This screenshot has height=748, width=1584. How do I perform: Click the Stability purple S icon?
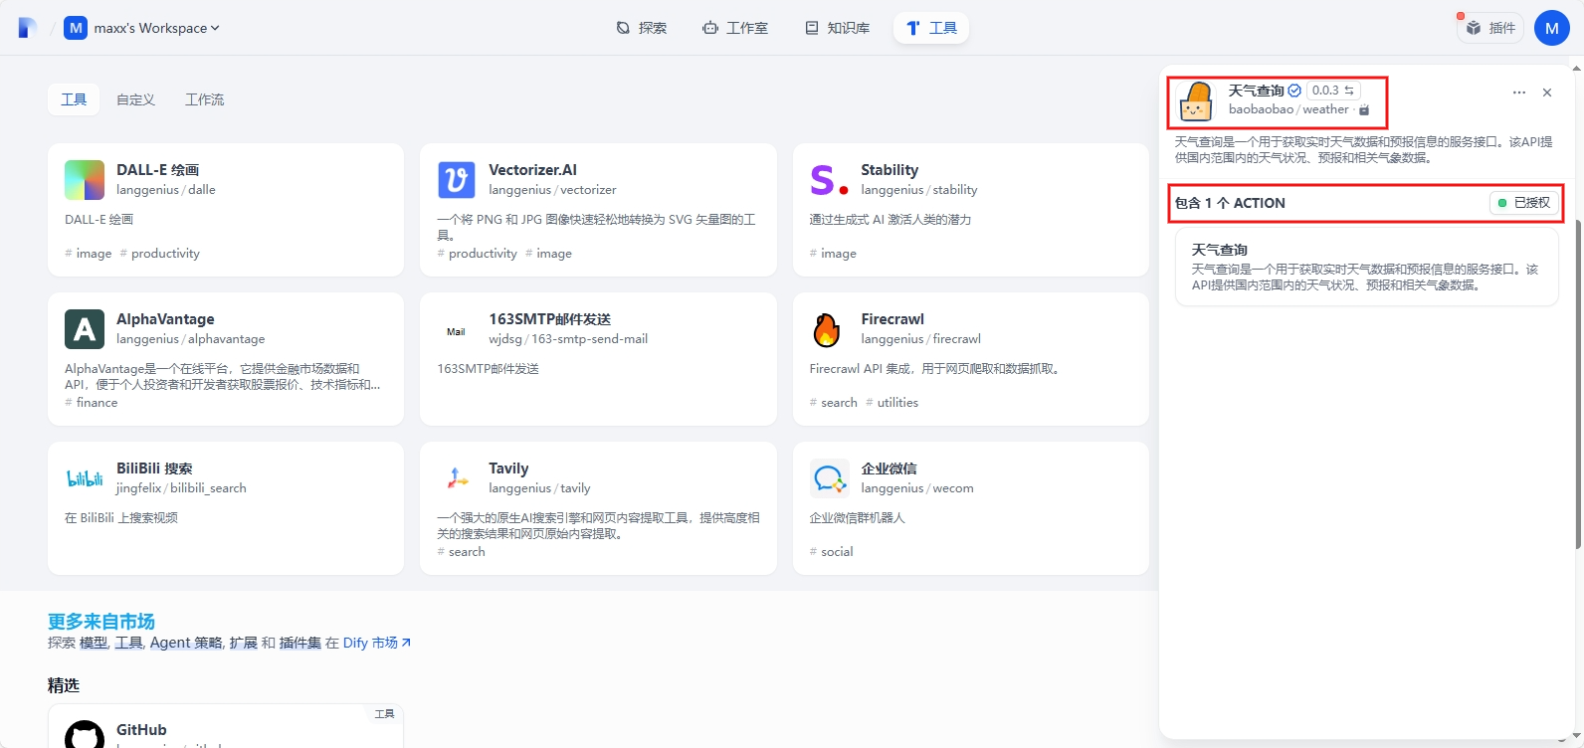click(829, 180)
